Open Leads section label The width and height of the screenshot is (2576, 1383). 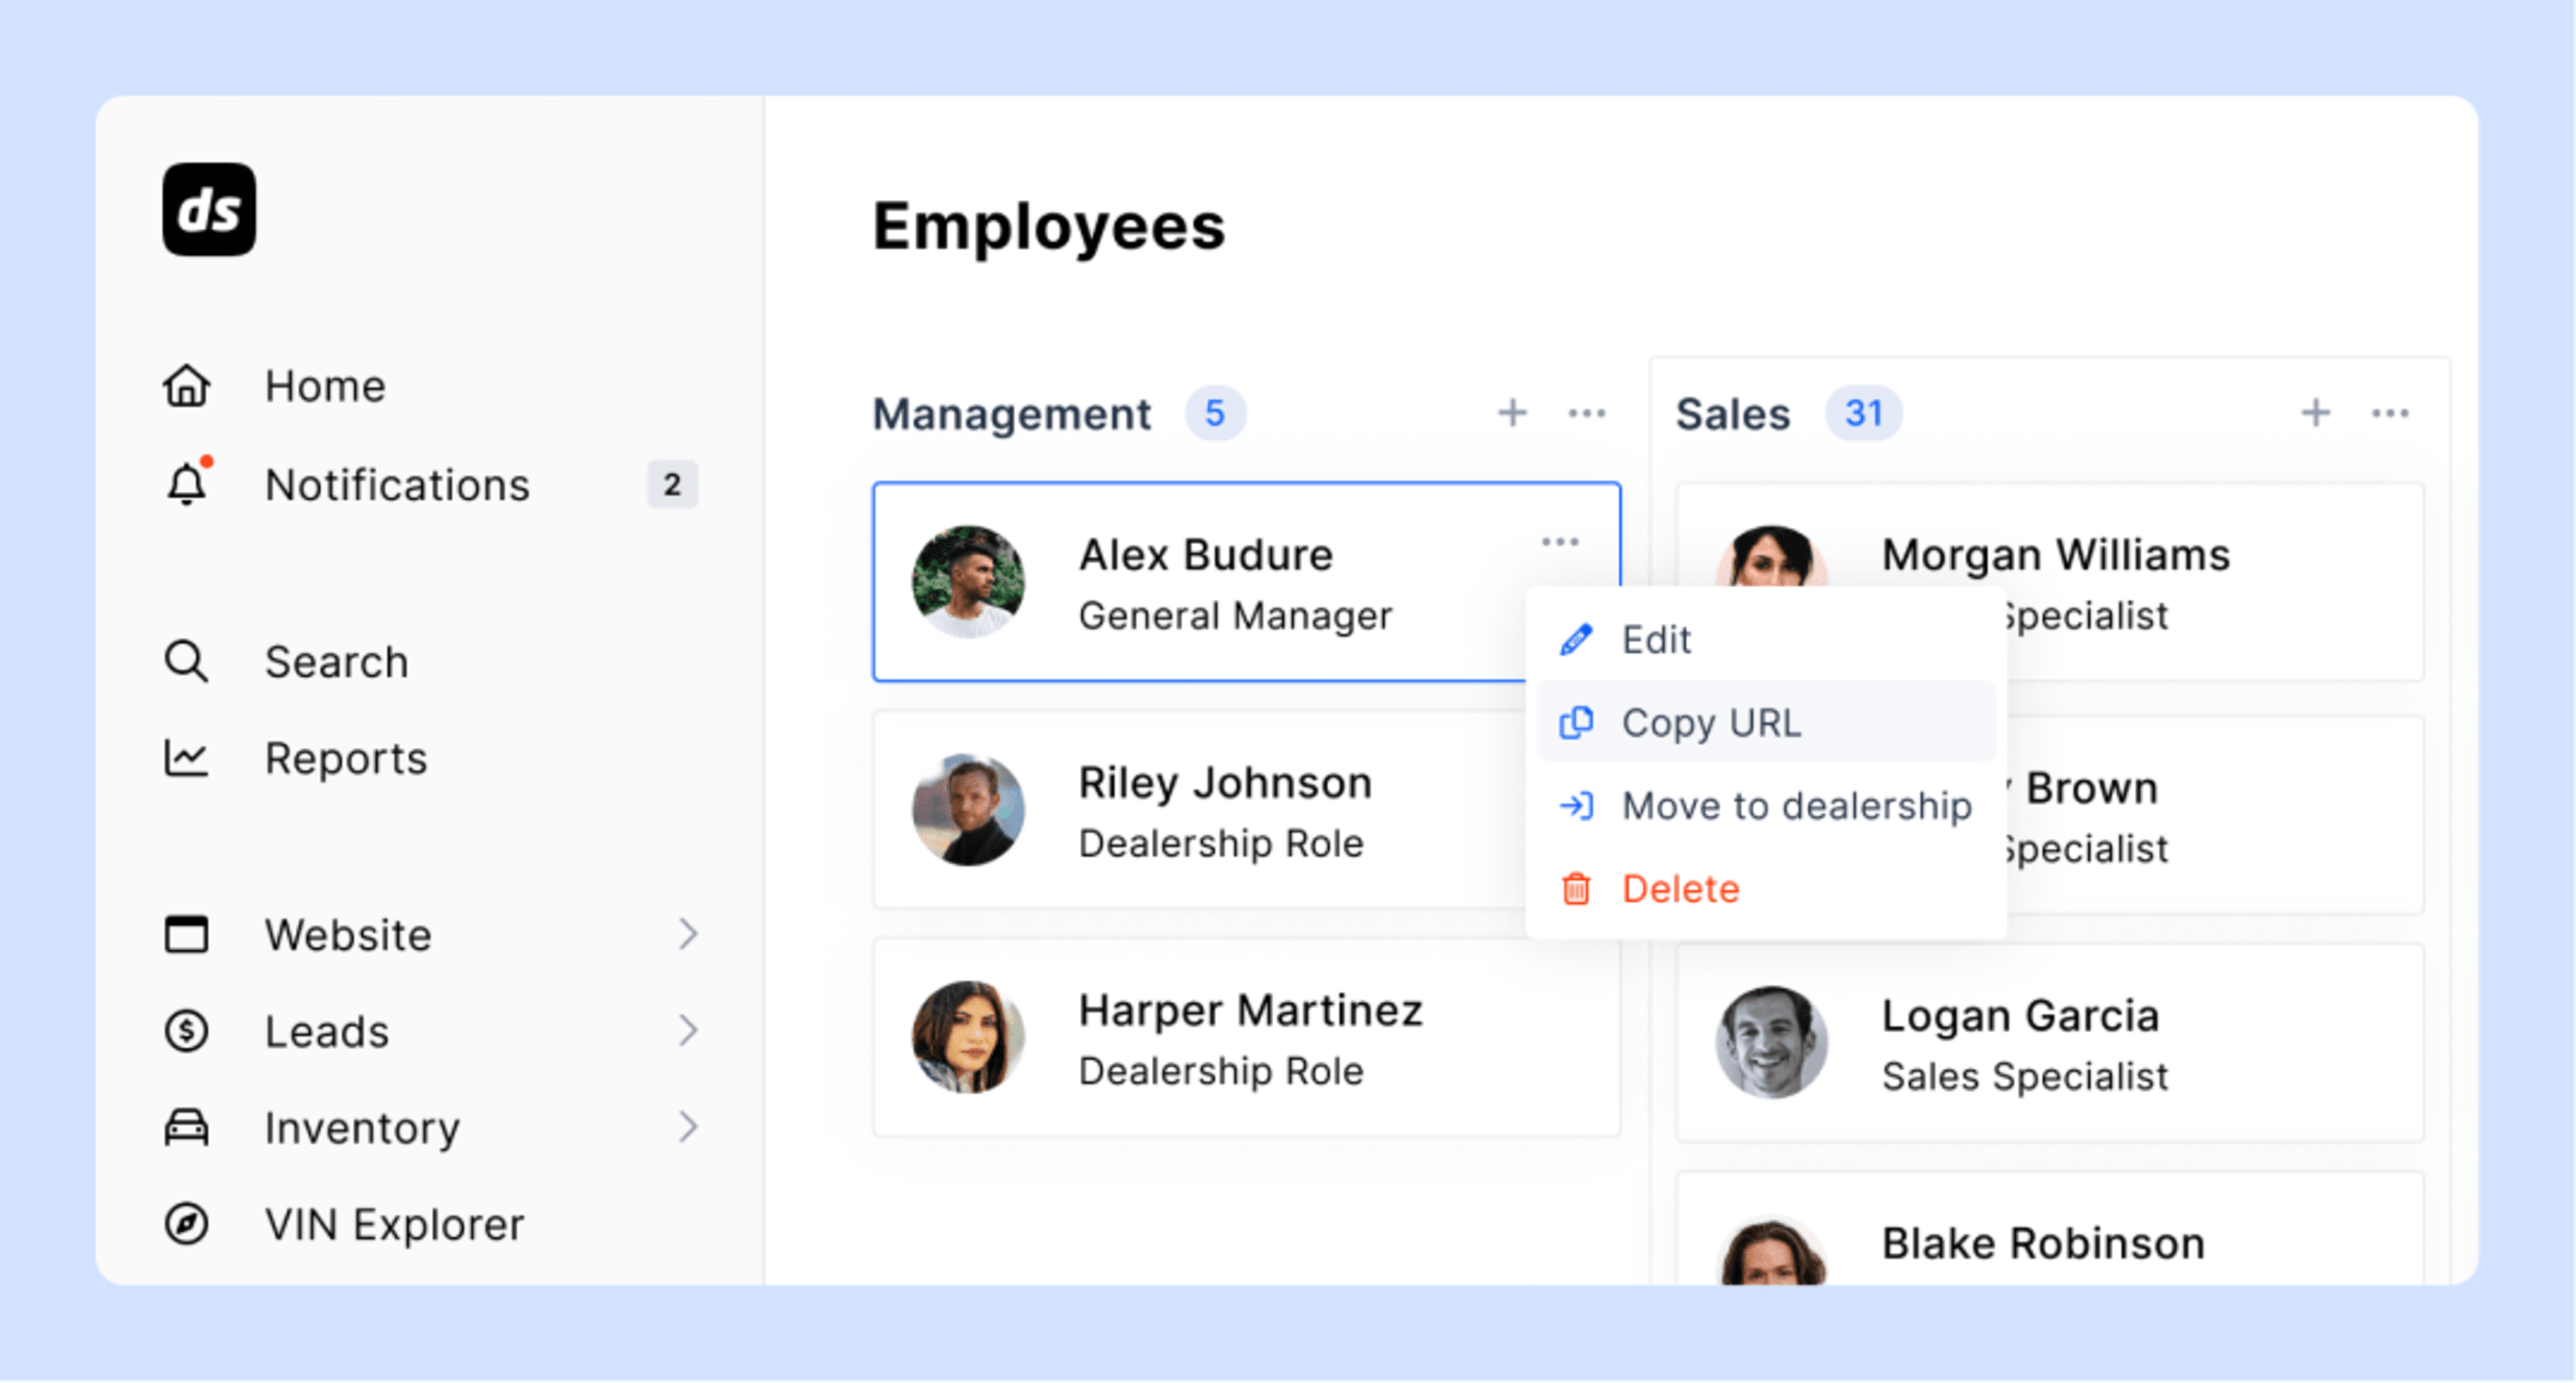point(327,1031)
